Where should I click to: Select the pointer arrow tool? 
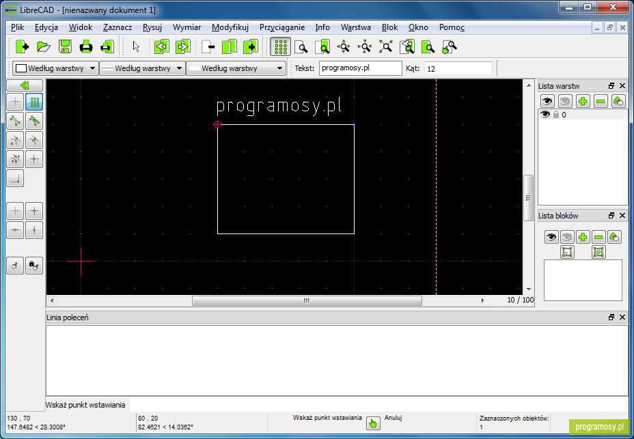tap(136, 47)
